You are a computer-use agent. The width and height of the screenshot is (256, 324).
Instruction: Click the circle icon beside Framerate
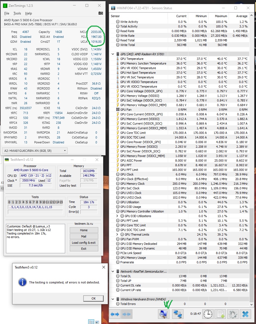click(118, 262)
